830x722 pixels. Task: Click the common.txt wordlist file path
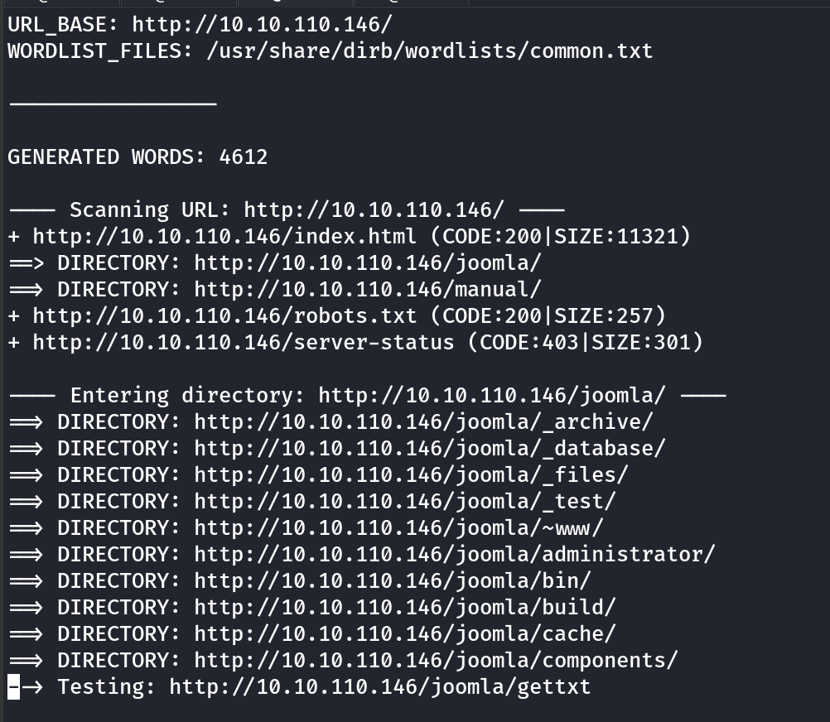tap(429, 51)
